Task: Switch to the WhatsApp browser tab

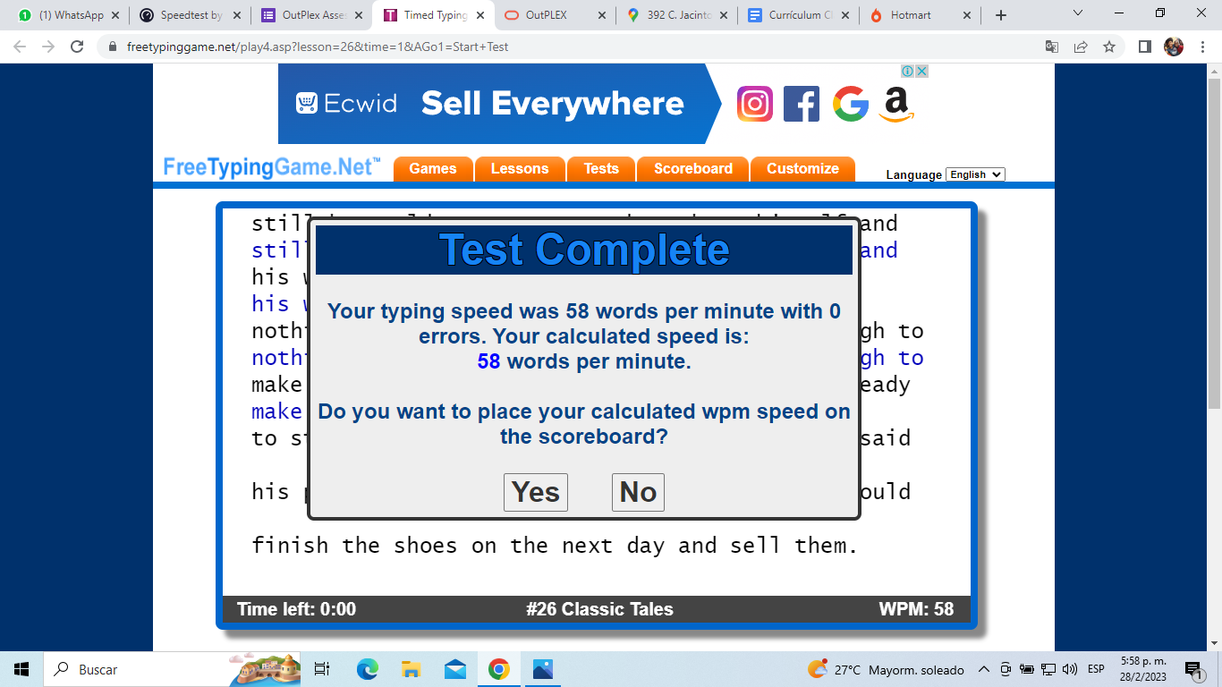Action: (70, 15)
